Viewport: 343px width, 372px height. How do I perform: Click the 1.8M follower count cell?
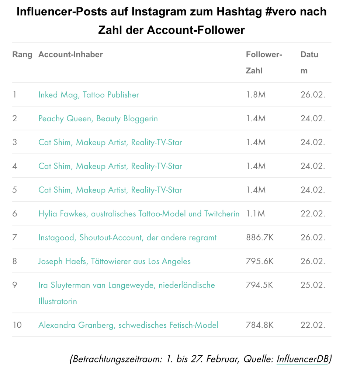coord(256,95)
